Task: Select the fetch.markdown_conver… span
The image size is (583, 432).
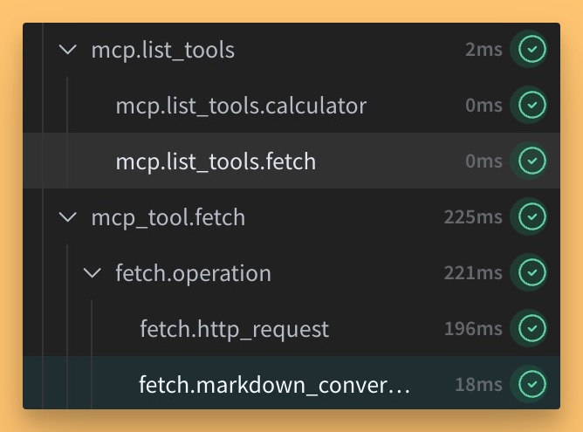Action: (274, 384)
